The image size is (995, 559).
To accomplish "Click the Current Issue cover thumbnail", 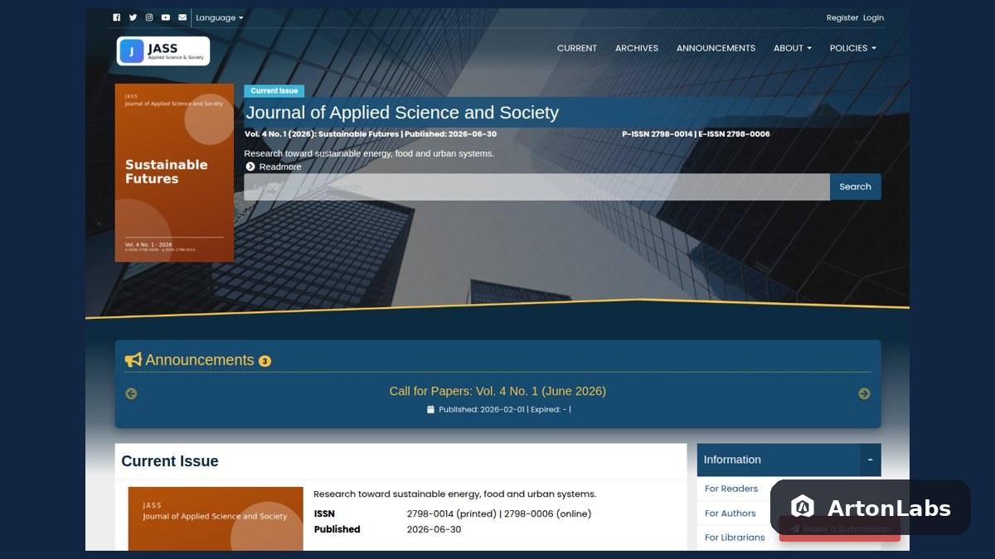I will pyautogui.click(x=216, y=518).
